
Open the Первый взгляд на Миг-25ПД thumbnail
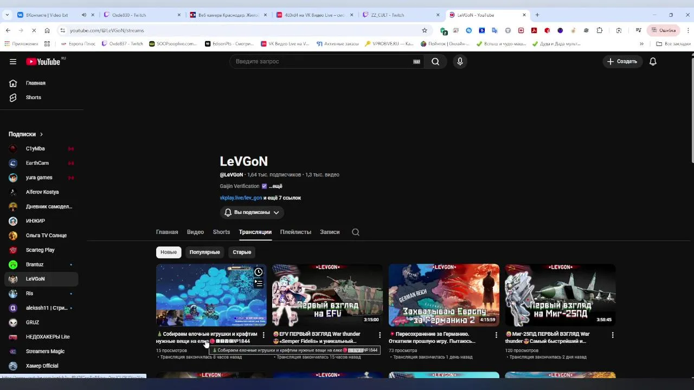pos(560,295)
